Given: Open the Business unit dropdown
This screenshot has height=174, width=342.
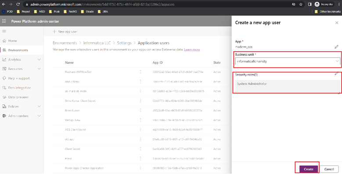Looking at the screenshot, I should click(288, 61).
